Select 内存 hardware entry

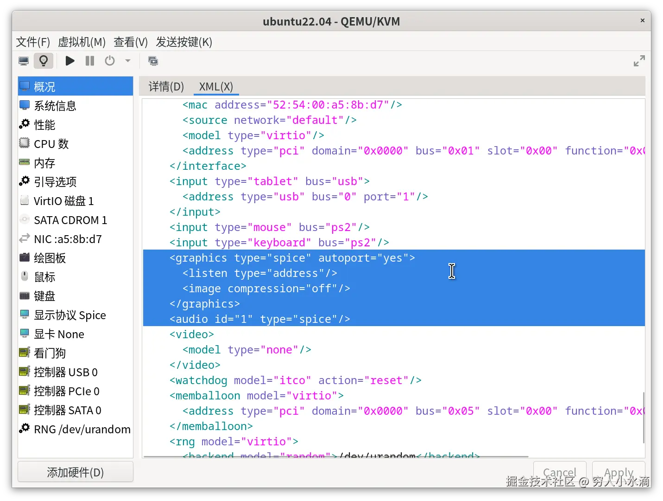(x=76, y=163)
